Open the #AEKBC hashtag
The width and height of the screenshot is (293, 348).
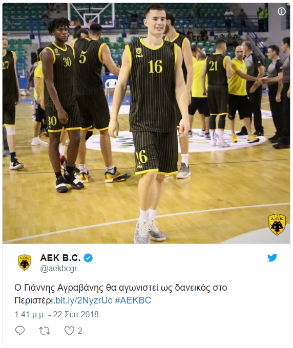[133, 300]
